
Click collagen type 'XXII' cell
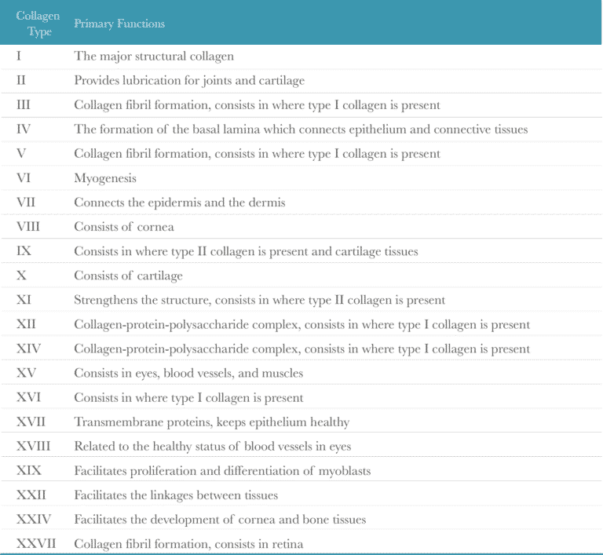coord(31,495)
